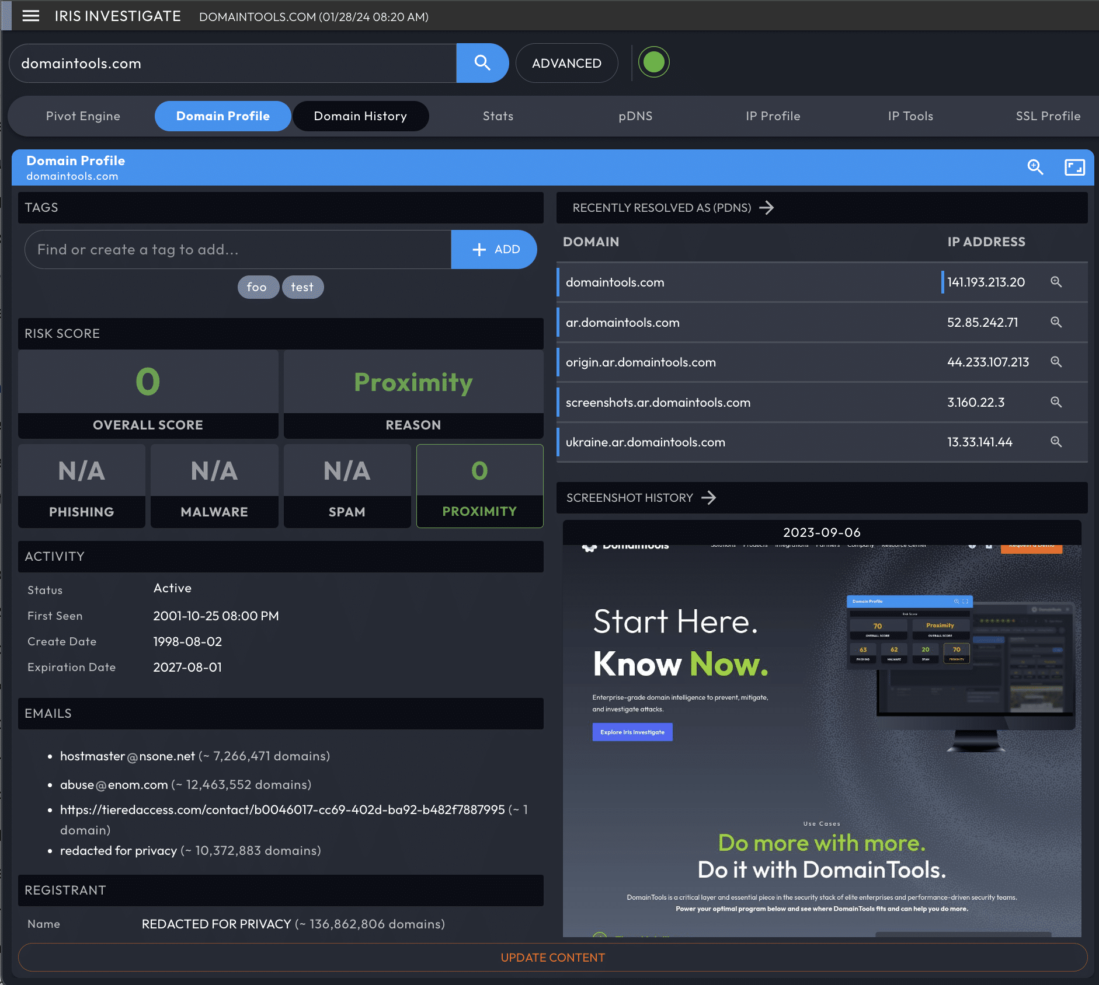
Task: Click the hostmaster@nsone.net email link
Action: click(x=127, y=756)
